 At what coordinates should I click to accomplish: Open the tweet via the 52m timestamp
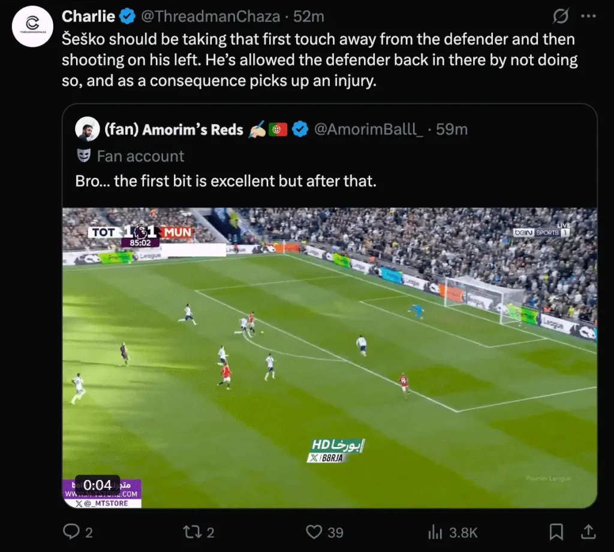[x=308, y=17]
